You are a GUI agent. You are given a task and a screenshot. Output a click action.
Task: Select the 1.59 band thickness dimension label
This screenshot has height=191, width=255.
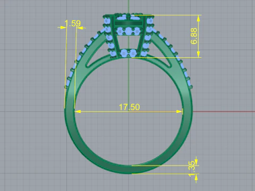coord(73,23)
